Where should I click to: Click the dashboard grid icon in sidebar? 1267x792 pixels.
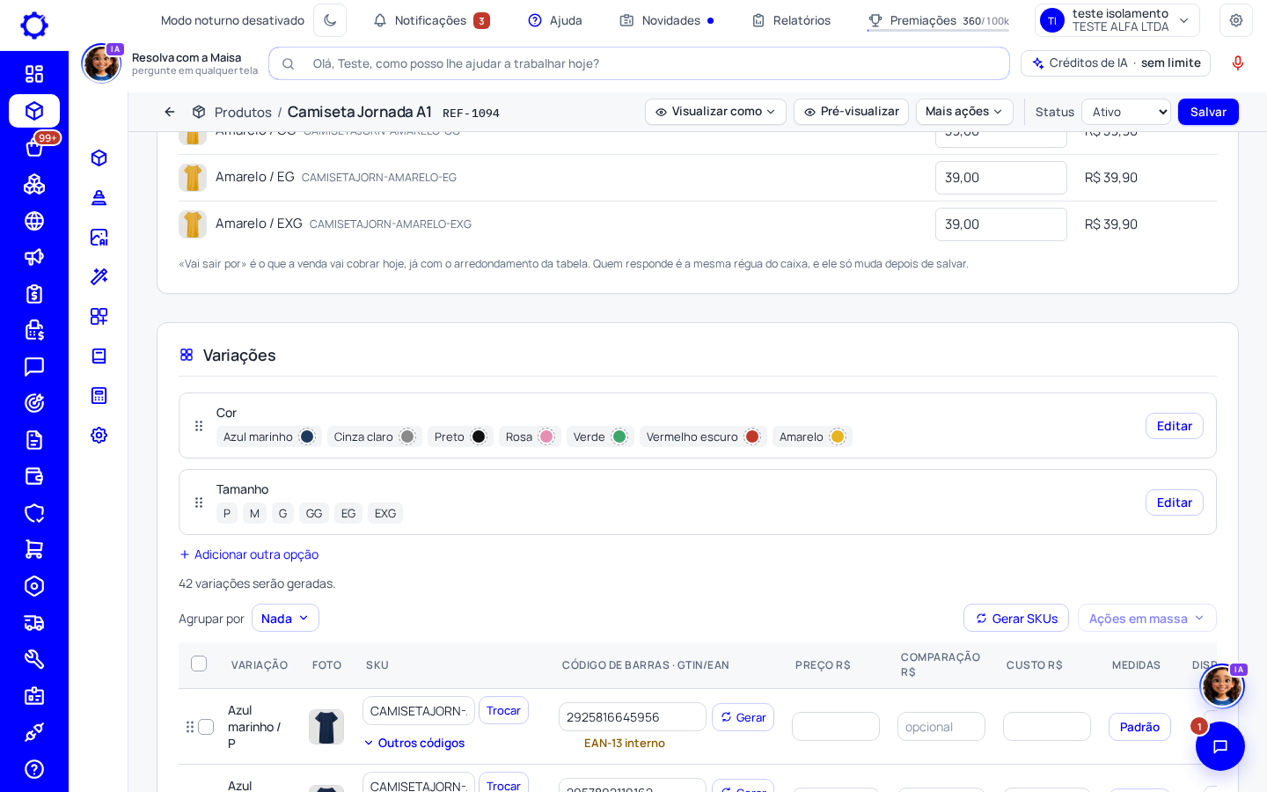tap(34, 74)
